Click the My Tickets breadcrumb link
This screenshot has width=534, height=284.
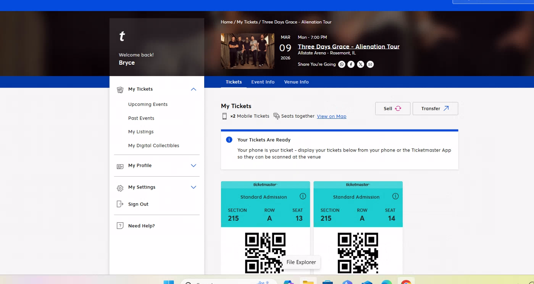click(247, 22)
